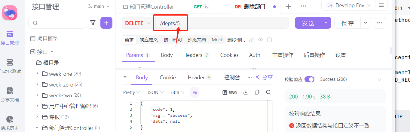This screenshot has width=410, height=132.
Task: Click the copy link icon beside 删除部门
Action: tap(251, 40)
